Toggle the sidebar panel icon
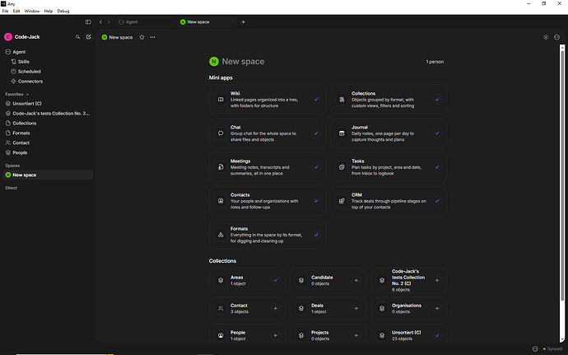The image size is (568, 355). (x=88, y=22)
